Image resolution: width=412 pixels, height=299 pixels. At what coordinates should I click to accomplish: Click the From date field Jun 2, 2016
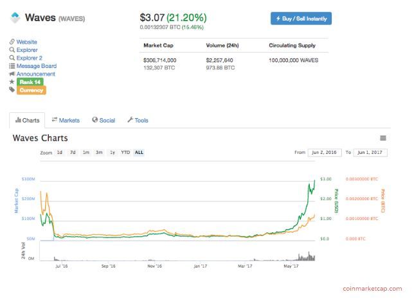[325, 152]
